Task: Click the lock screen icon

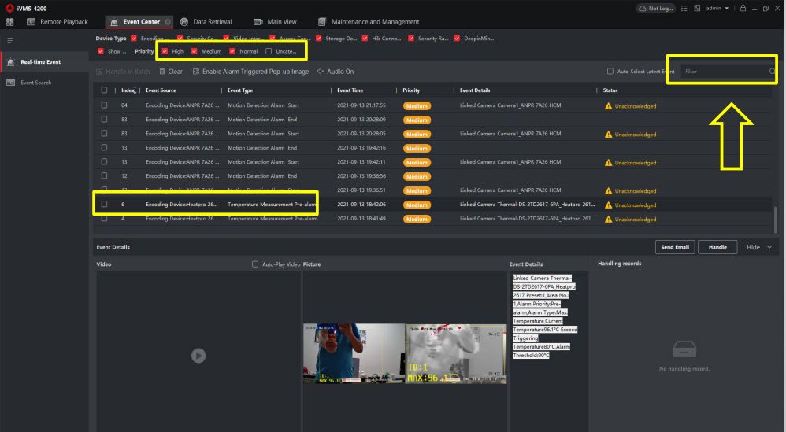Action: (743, 8)
